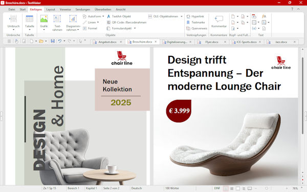Click the special character icon in Text group
The height and width of the screenshot is (192, 307).
264,16
